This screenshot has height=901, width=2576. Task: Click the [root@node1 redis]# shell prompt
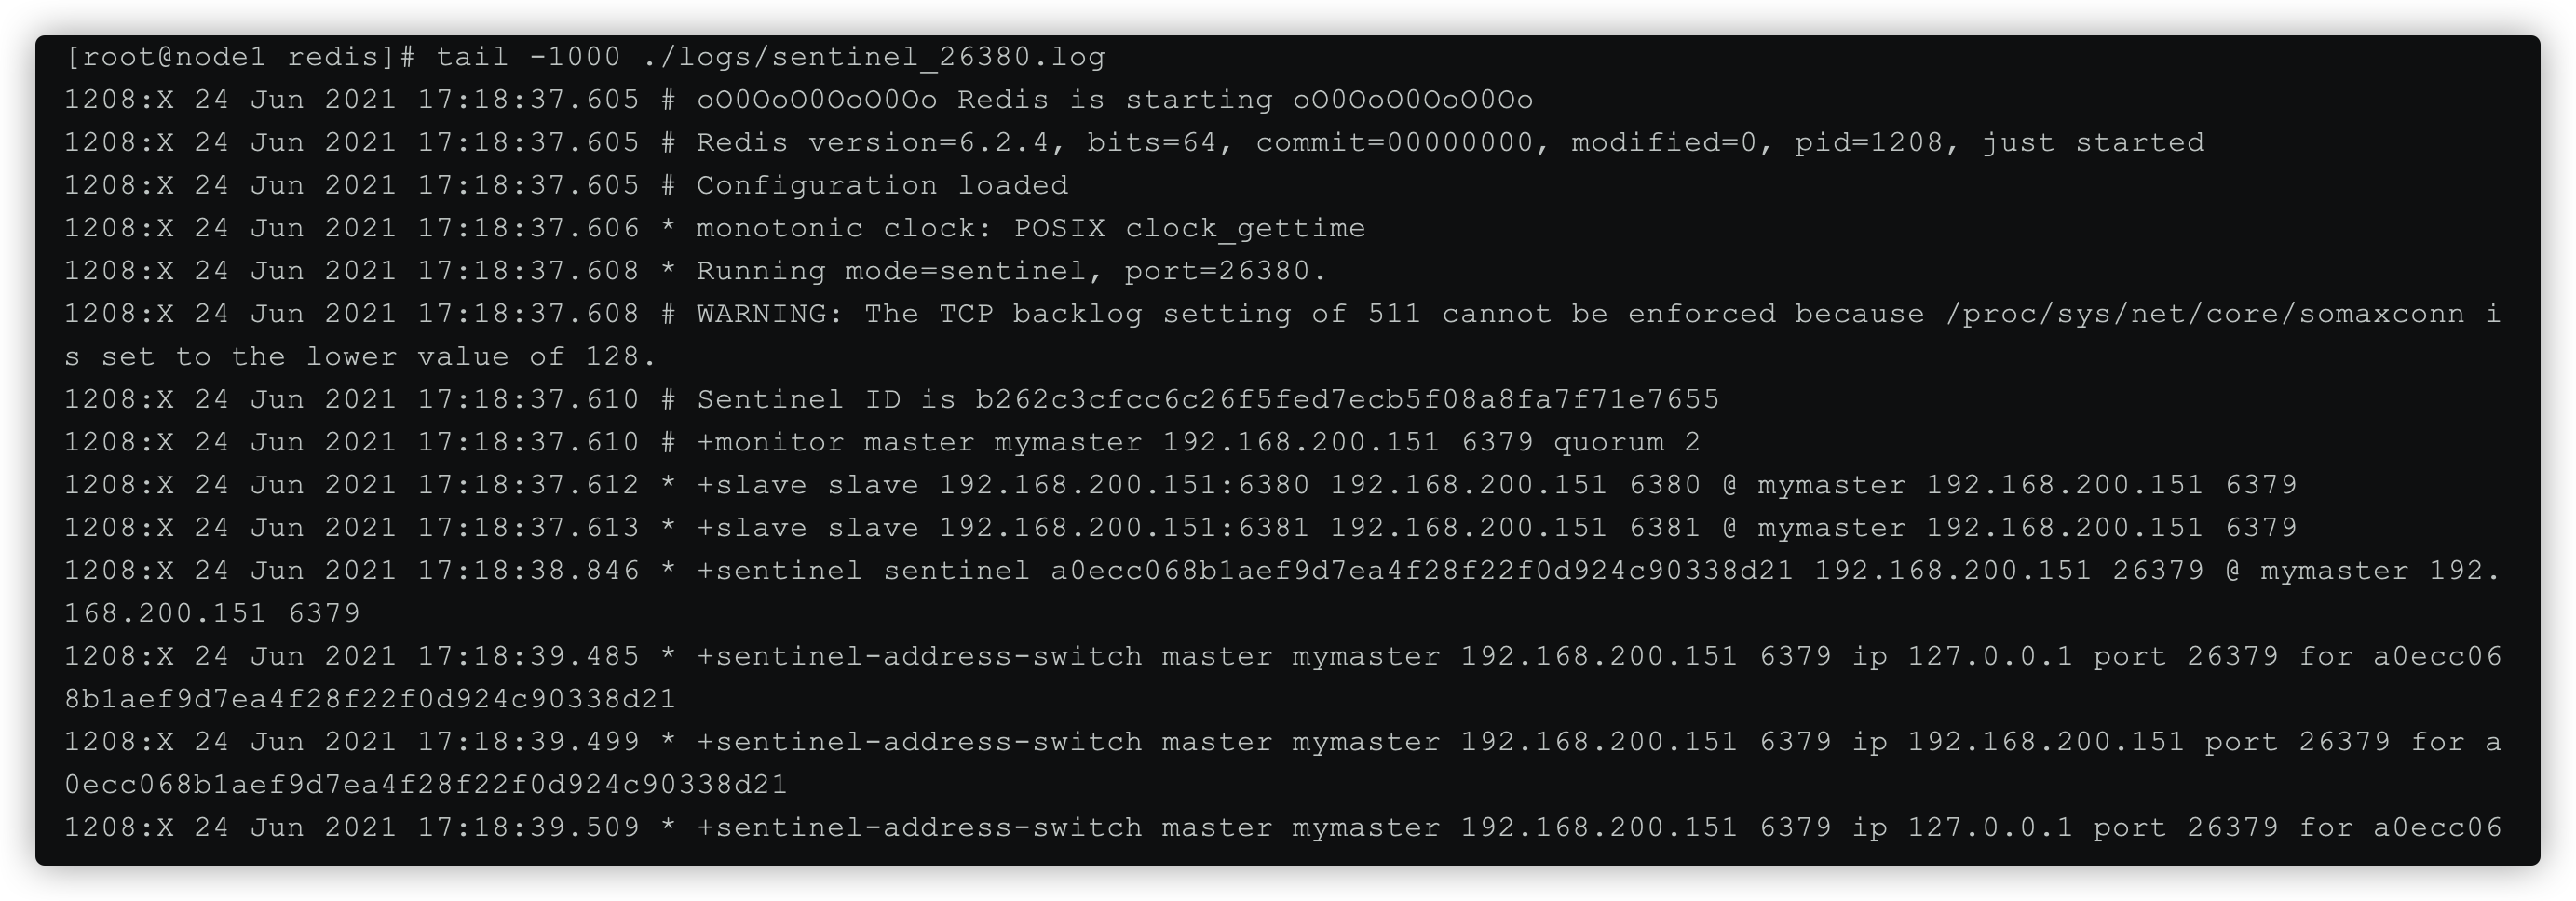240,57
